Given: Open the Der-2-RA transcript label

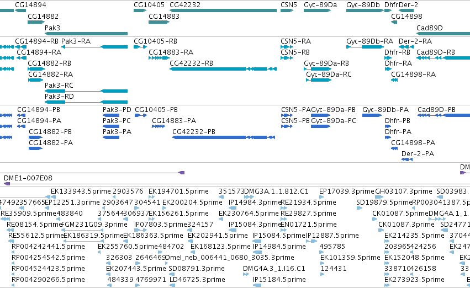Looking at the screenshot, I should tap(415, 41).
